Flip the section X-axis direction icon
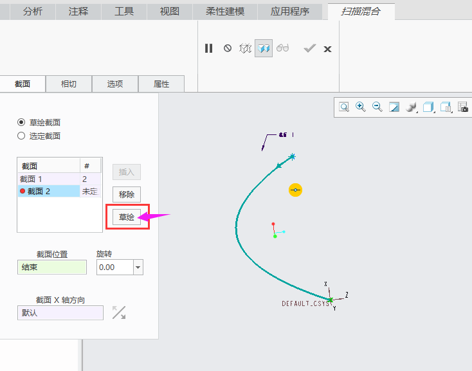The width and height of the screenshot is (472, 371). click(119, 312)
